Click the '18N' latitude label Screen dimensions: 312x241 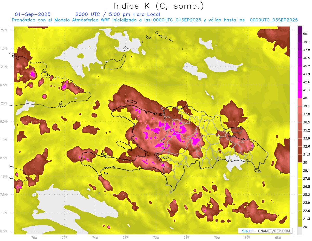tap(4, 176)
